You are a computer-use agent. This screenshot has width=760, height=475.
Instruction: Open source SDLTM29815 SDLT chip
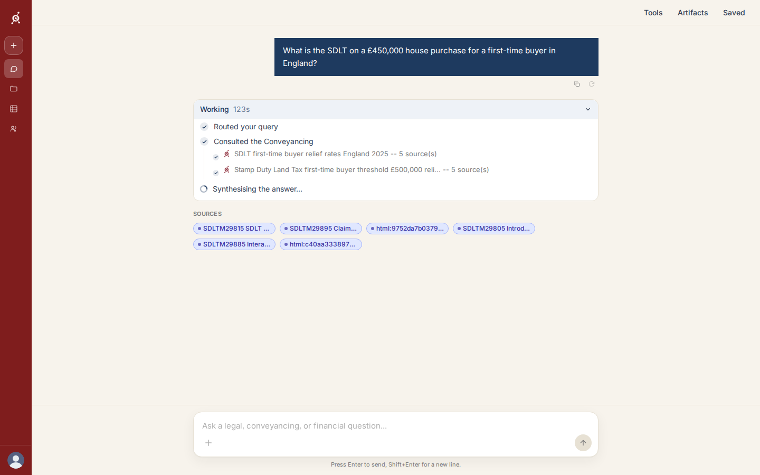click(234, 229)
